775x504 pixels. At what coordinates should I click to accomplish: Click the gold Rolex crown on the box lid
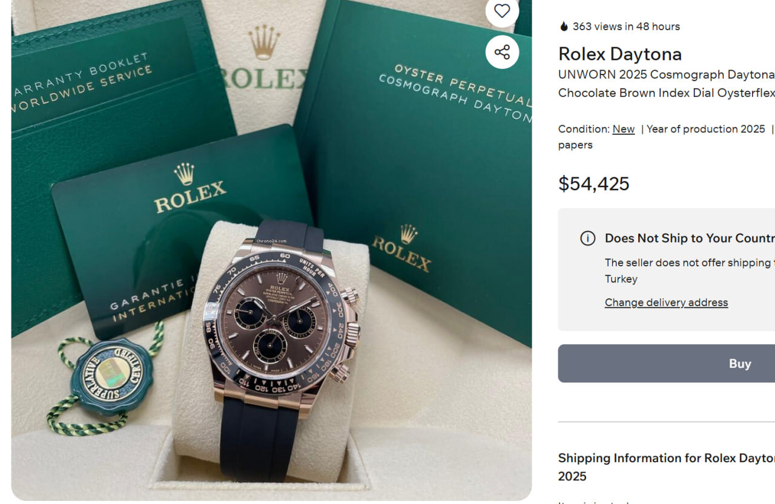tap(264, 42)
